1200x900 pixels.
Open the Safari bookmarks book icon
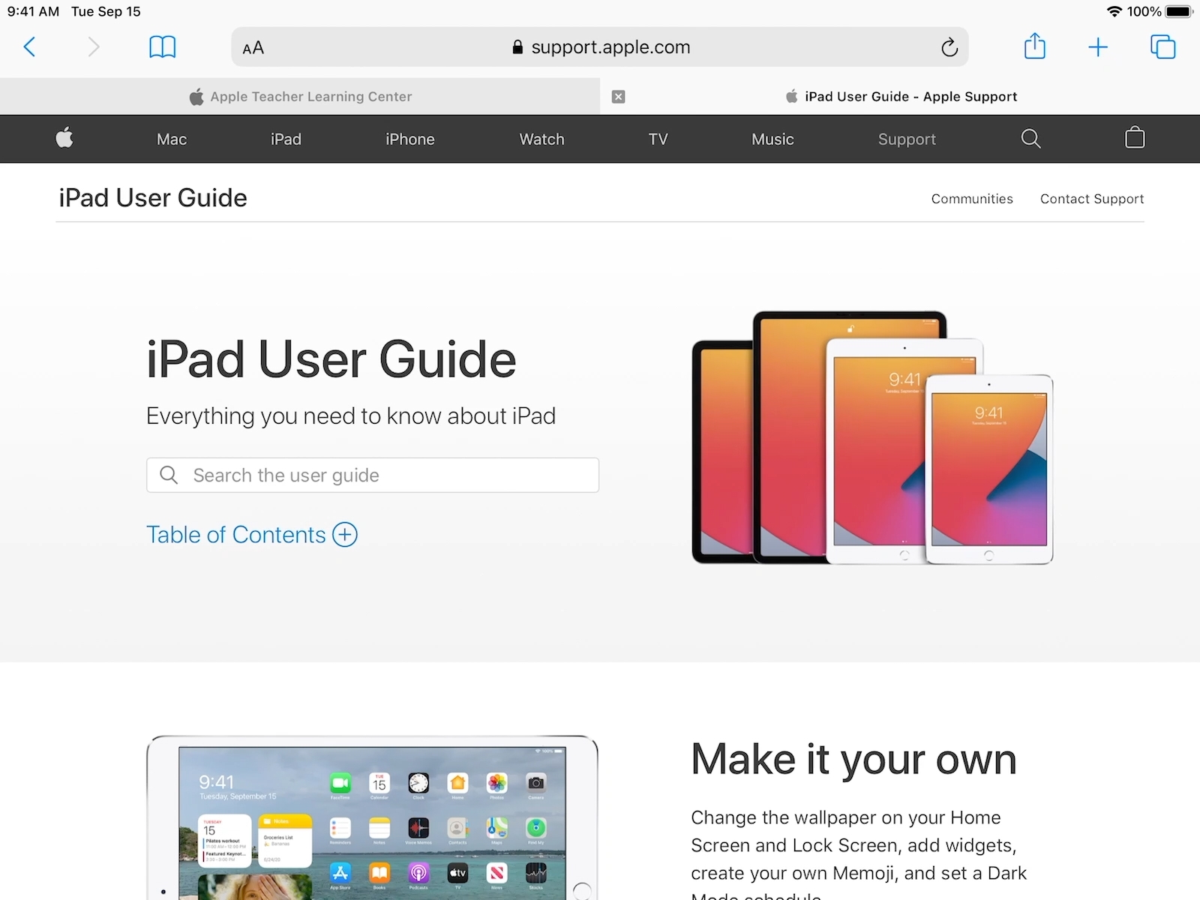click(x=162, y=47)
